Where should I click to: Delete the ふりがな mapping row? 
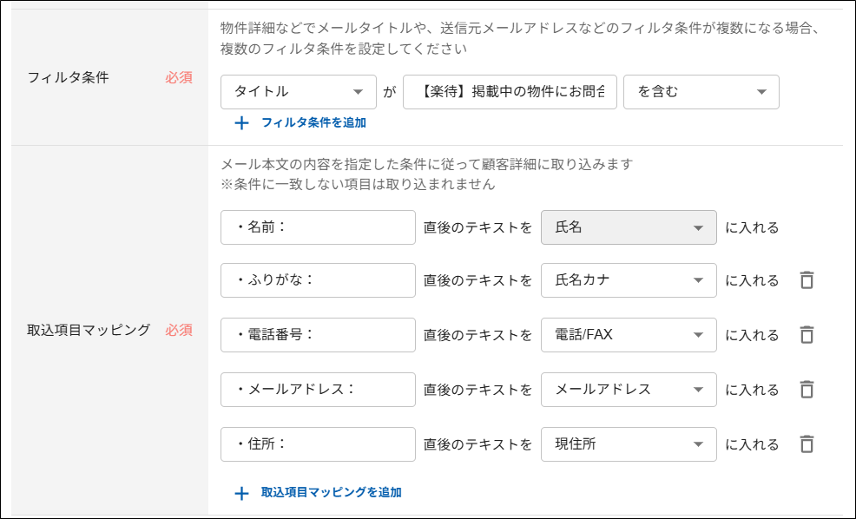[x=807, y=280]
